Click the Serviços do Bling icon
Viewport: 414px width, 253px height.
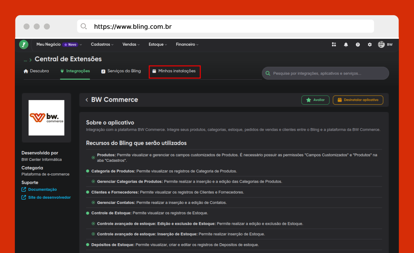(103, 71)
